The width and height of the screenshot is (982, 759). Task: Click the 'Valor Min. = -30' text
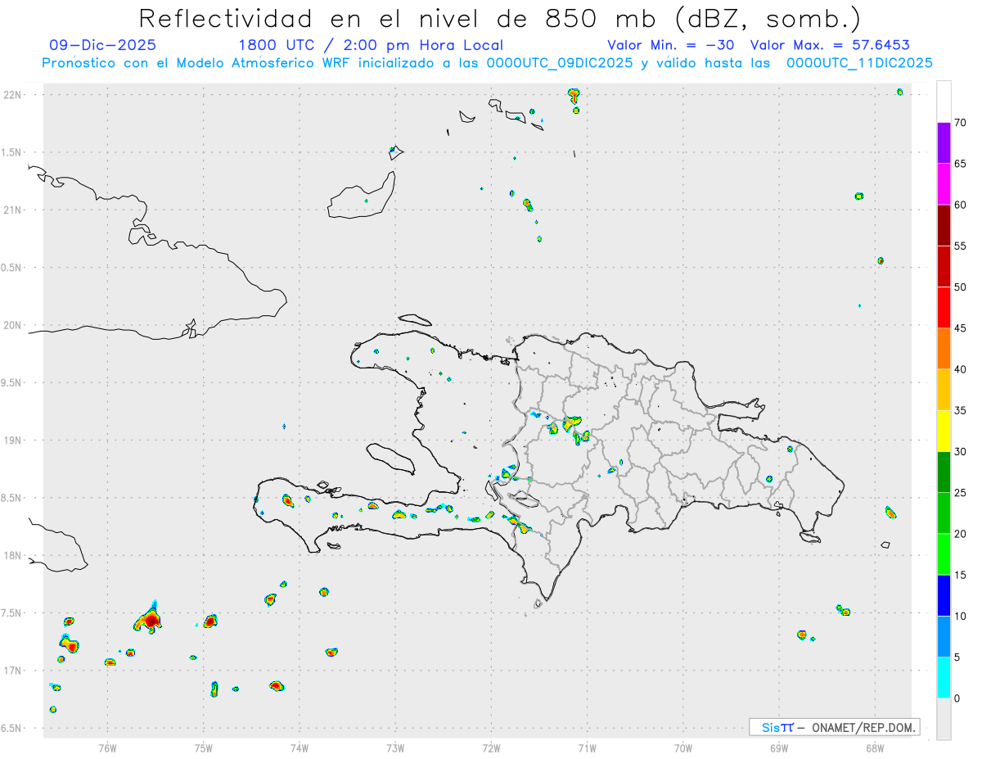click(673, 45)
